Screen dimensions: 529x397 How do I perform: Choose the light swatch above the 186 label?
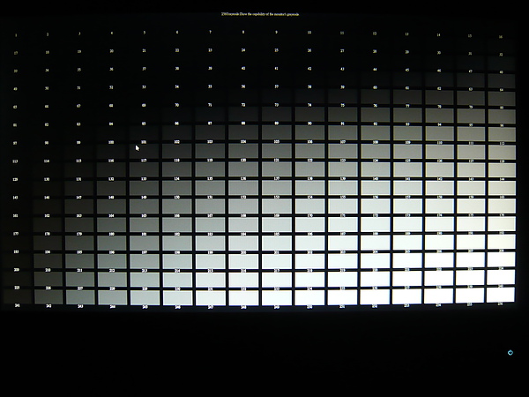tap(309, 224)
